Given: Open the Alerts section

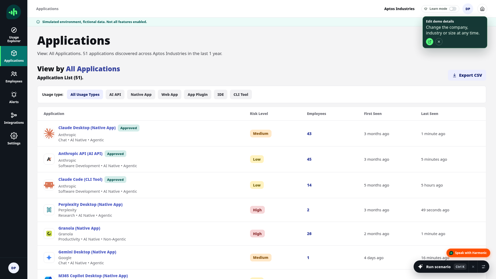Looking at the screenshot, I should point(14,97).
